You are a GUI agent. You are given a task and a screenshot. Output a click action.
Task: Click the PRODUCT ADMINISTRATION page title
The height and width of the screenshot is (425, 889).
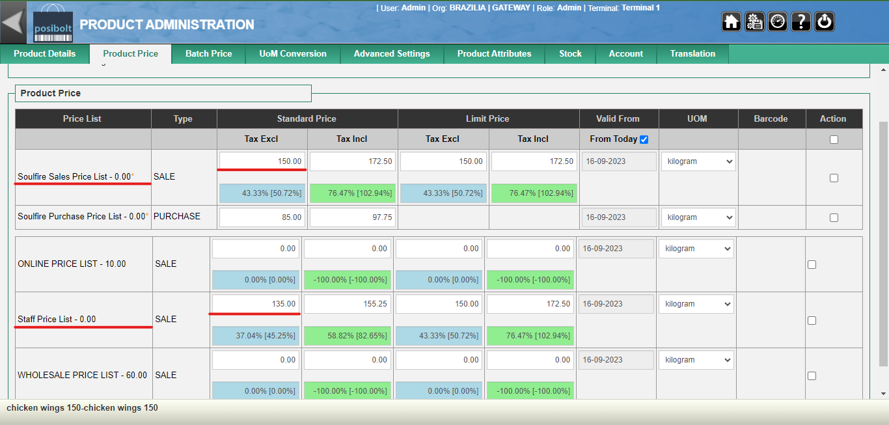(167, 25)
